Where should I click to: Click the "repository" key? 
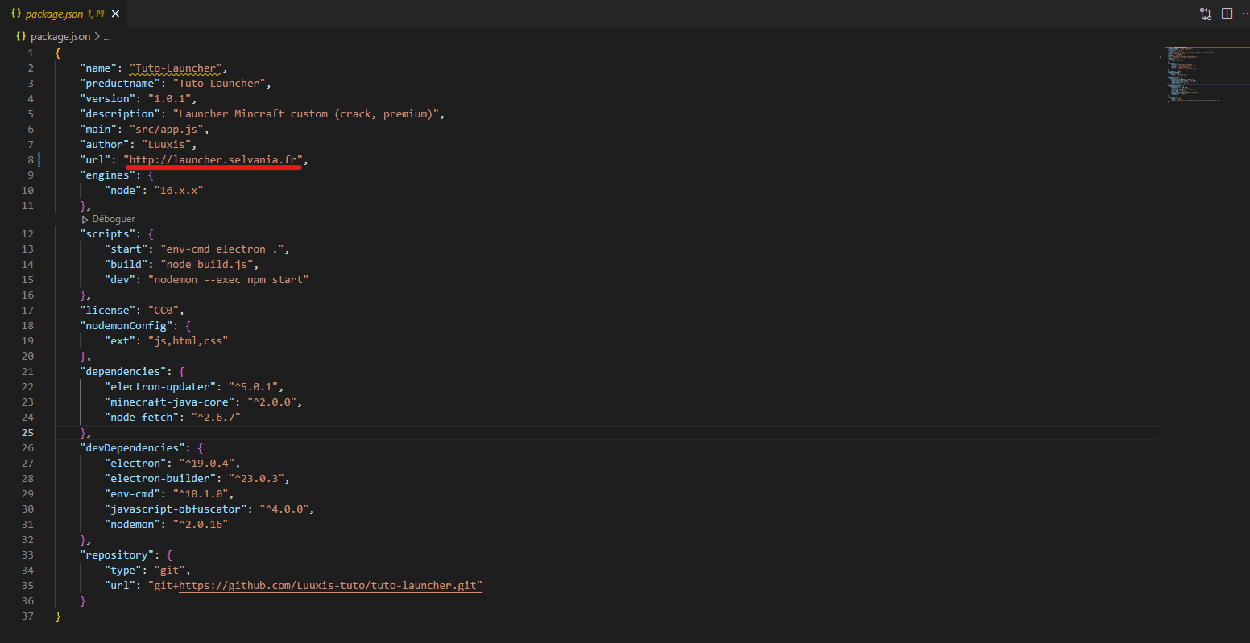[117, 555]
